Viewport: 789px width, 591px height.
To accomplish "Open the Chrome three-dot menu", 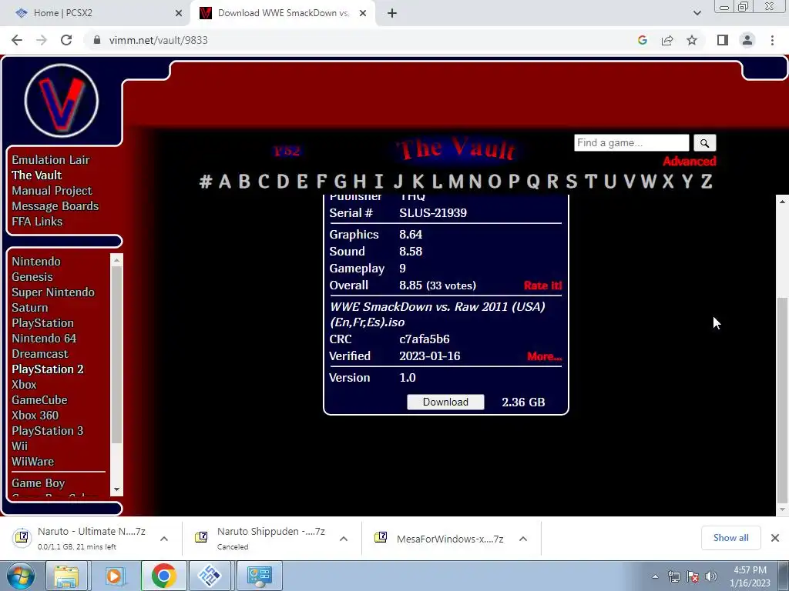I will point(772,40).
